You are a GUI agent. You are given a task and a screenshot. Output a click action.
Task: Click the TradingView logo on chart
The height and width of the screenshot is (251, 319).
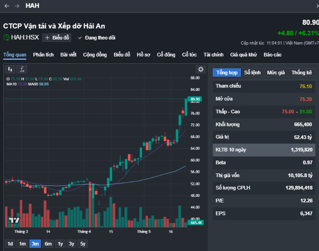tap(14, 221)
